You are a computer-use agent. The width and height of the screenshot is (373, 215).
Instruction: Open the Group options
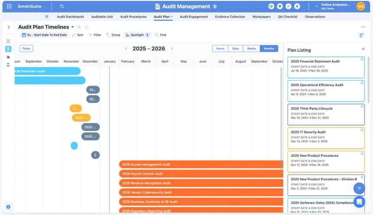pyautogui.click(x=113, y=35)
